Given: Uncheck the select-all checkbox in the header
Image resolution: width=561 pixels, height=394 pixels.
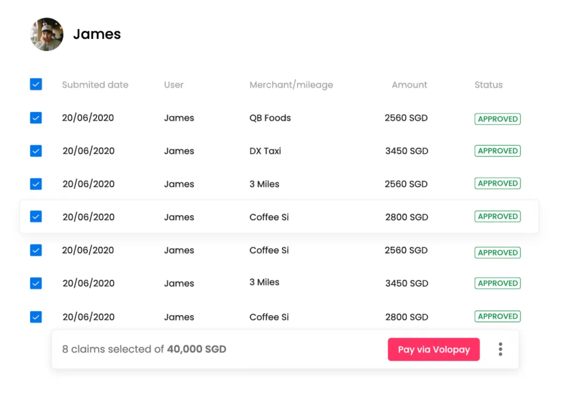Looking at the screenshot, I should tap(36, 84).
